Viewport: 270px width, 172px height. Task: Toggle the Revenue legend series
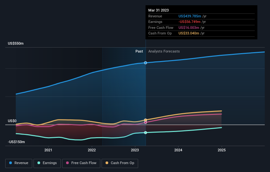click(19, 163)
